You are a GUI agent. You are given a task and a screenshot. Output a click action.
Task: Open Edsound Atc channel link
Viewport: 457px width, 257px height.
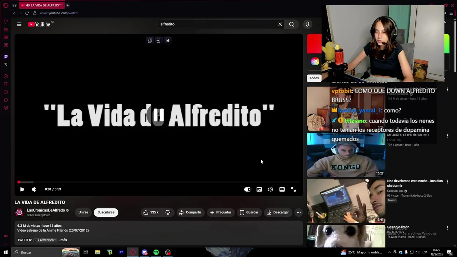click(395, 191)
